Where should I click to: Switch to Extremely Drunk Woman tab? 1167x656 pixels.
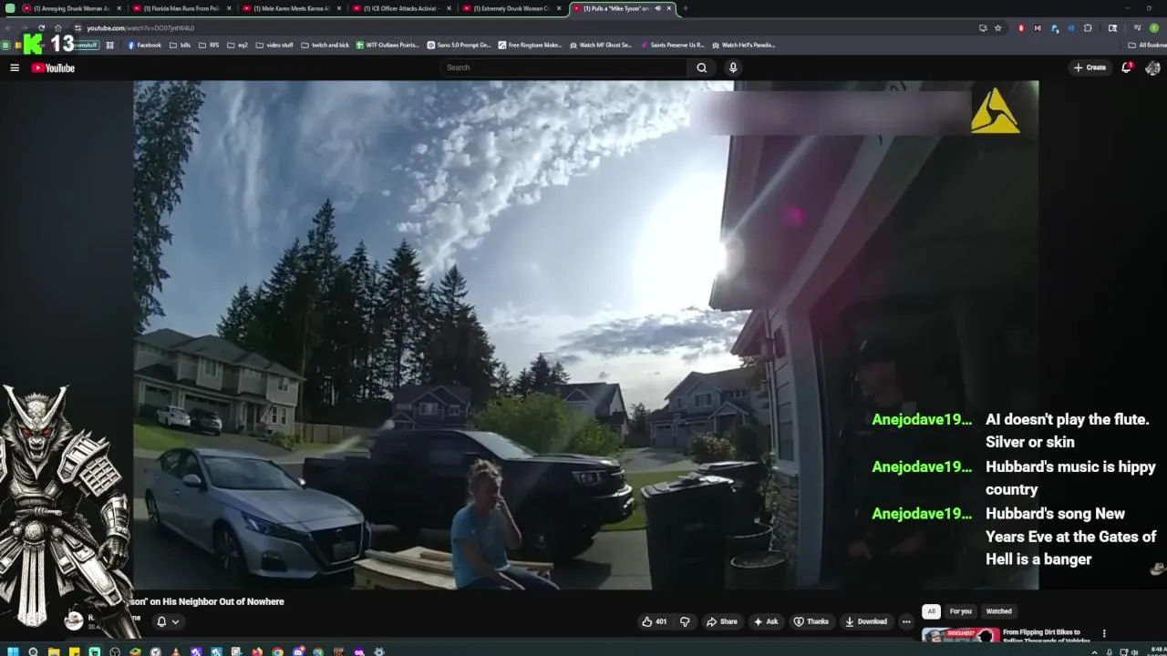point(512,8)
